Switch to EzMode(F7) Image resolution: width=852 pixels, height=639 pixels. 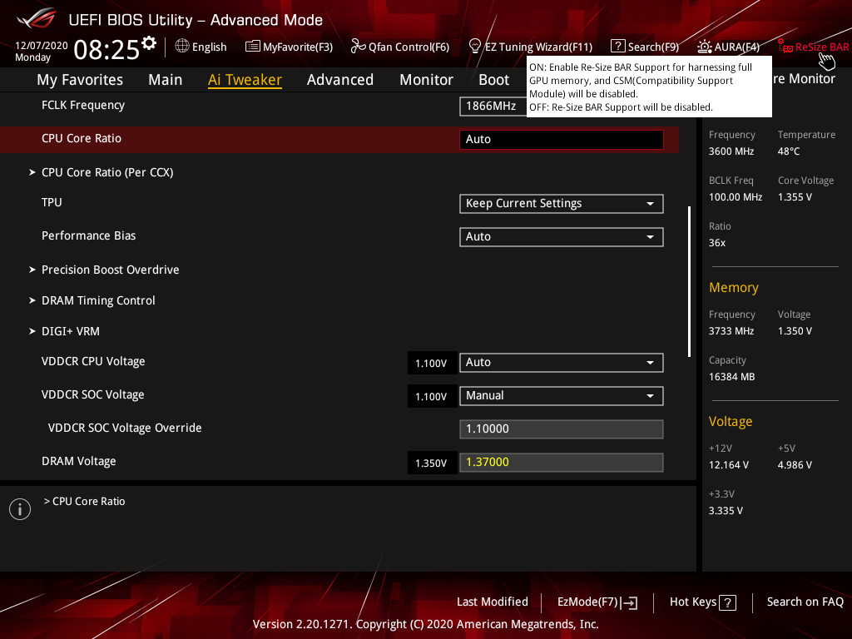596,602
